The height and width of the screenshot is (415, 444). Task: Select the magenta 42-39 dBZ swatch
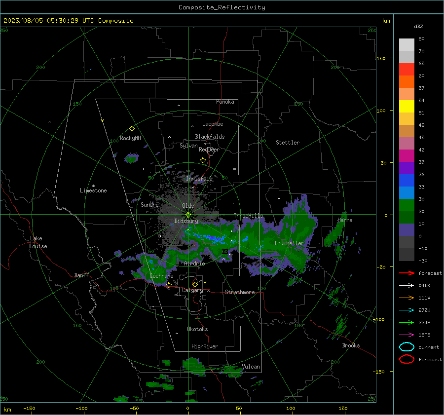point(407,156)
